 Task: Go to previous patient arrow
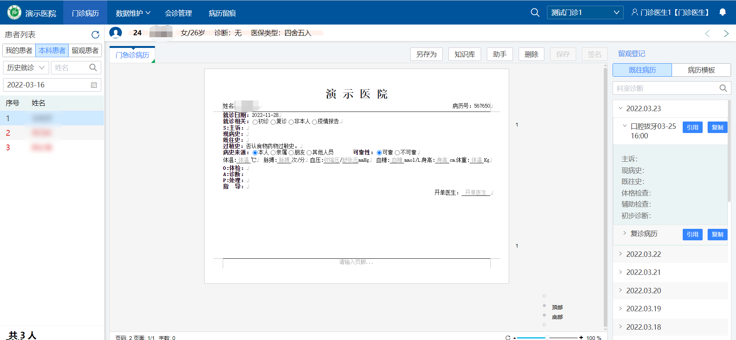pos(707,34)
